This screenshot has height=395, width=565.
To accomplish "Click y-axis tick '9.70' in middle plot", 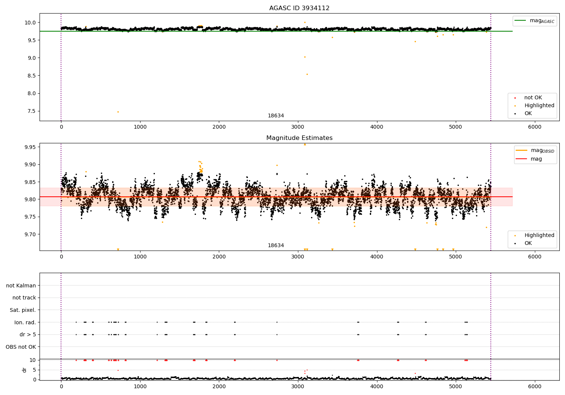I will (30, 234).
